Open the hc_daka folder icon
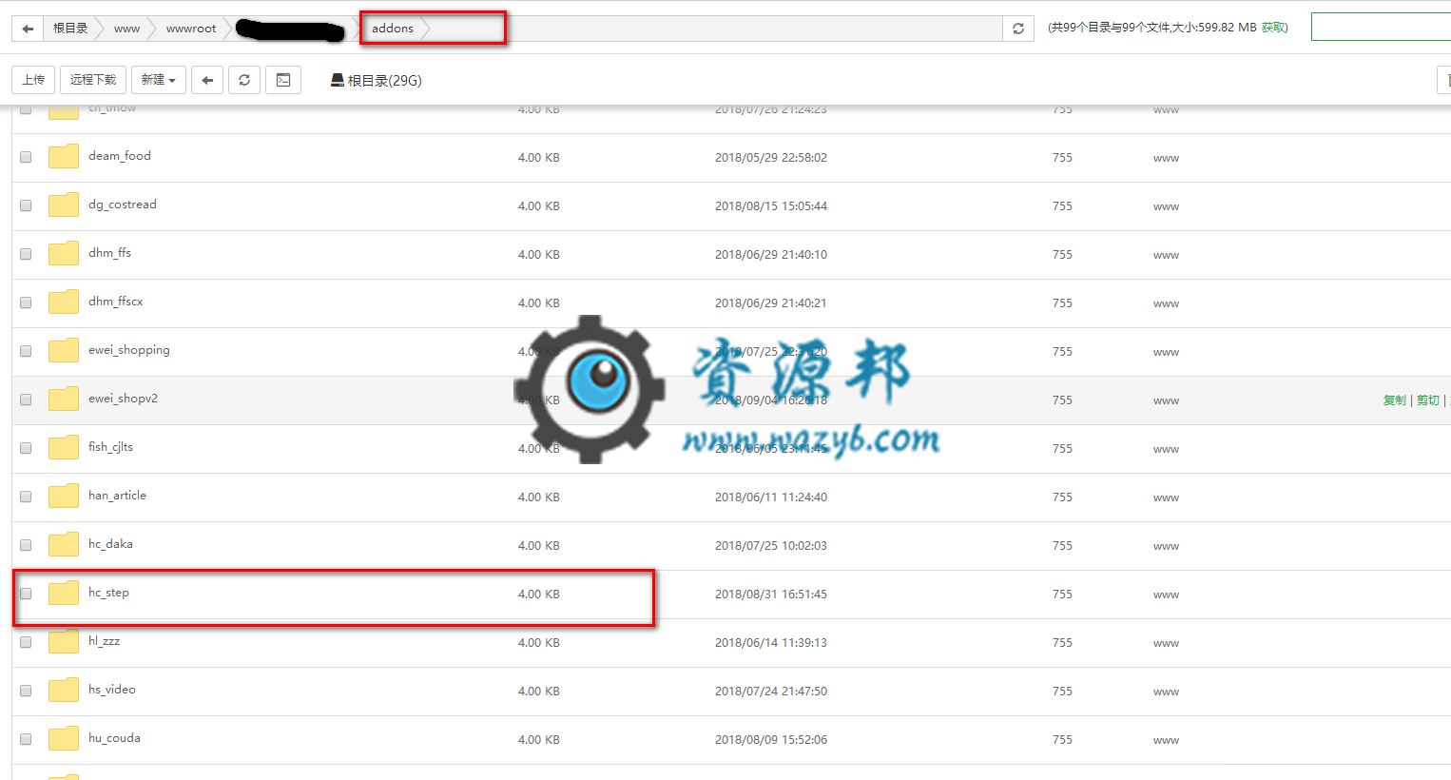 (64, 544)
